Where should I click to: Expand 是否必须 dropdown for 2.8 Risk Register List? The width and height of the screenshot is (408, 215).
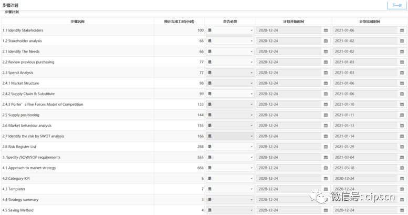pyautogui.click(x=230, y=147)
